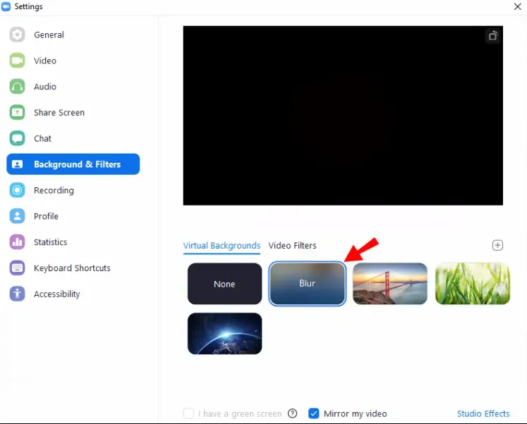Viewport: 527px width, 424px height.
Task: Click the Audio headphones icon
Action: point(17,87)
